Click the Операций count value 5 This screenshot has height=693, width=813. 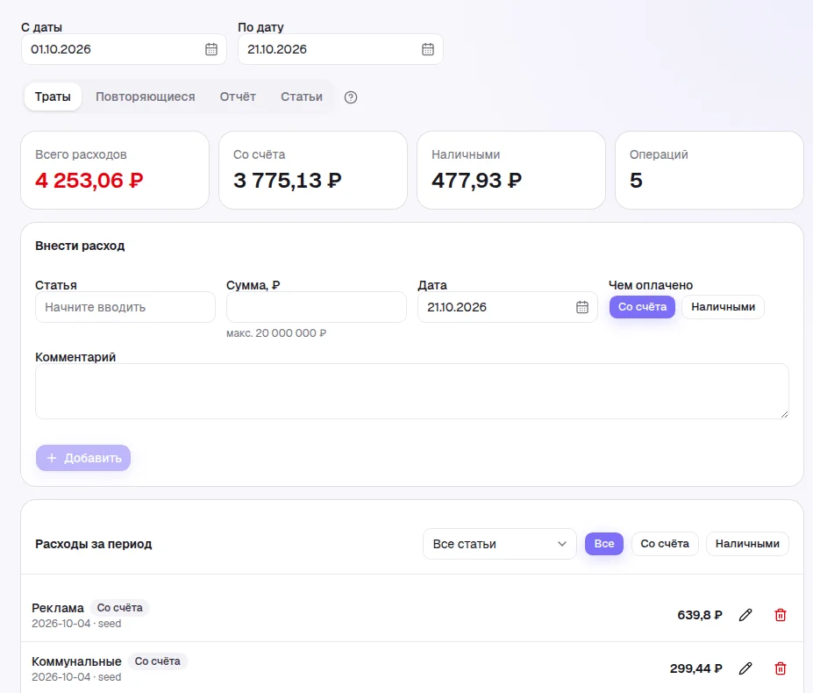[x=636, y=181]
